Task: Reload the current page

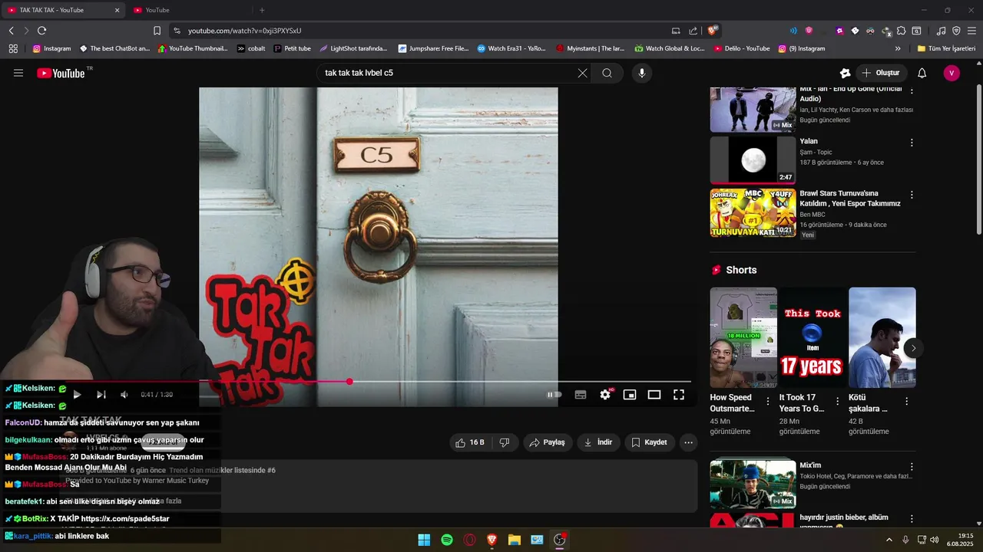Action: [x=41, y=31]
